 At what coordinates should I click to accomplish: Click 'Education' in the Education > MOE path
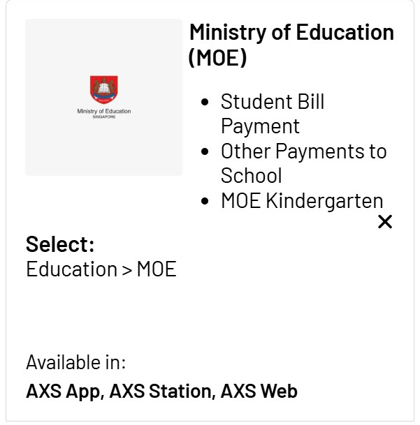click(71, 269)
